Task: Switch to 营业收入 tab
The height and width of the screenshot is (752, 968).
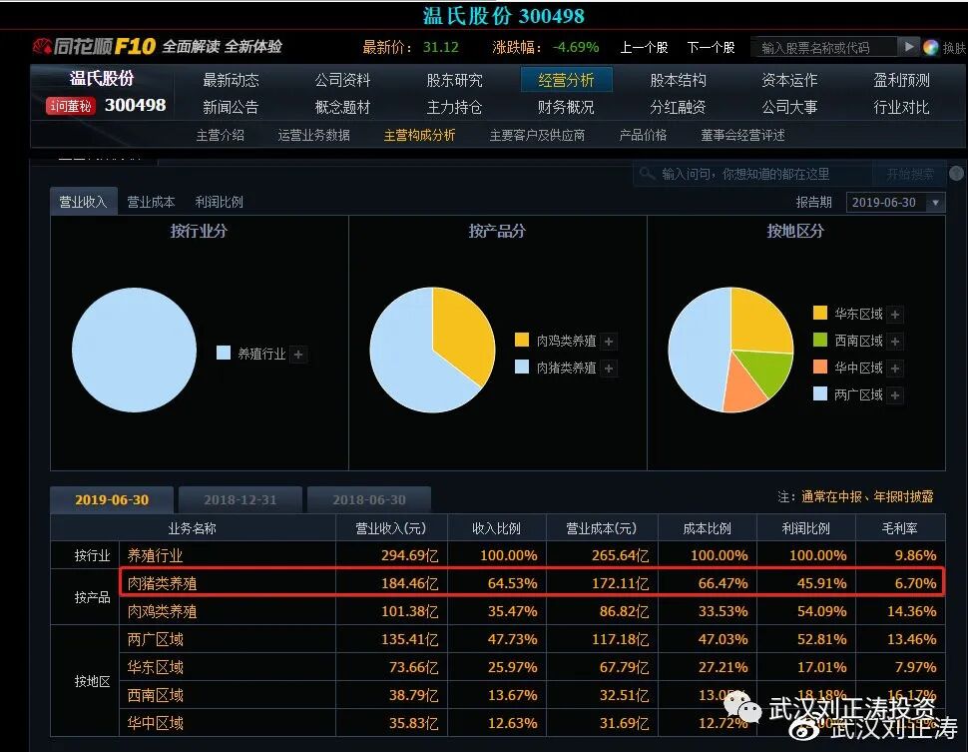Action: click(84, 202)
